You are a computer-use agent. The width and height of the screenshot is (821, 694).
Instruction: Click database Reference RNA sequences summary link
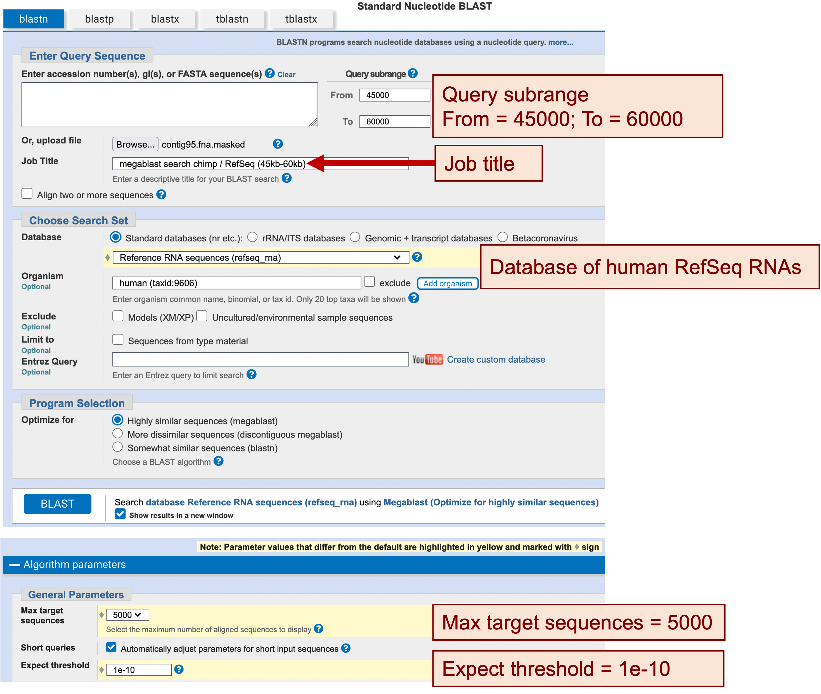point(251,502)
